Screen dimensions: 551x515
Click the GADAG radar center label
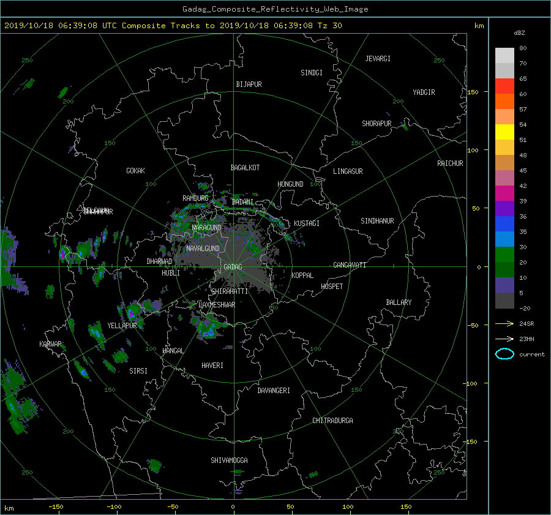pos(233,267)
